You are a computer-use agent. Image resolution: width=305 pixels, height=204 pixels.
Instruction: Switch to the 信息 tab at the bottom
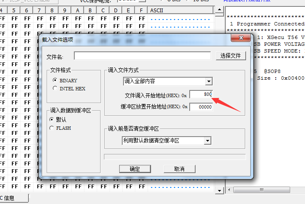12,198
